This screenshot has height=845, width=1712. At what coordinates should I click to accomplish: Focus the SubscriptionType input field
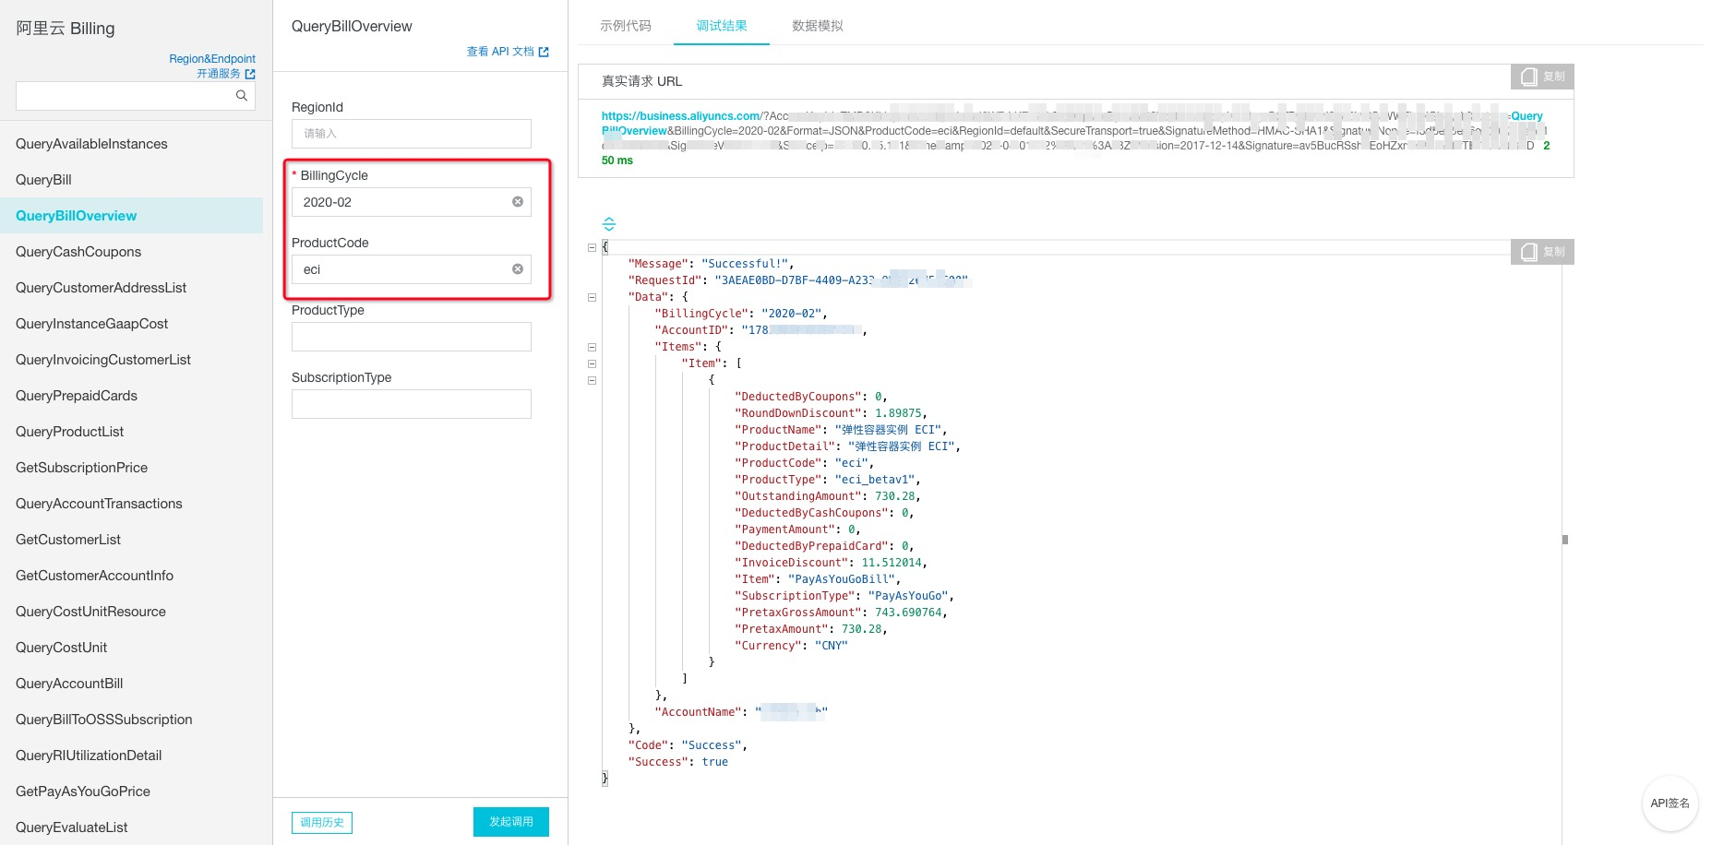[412, 404]
